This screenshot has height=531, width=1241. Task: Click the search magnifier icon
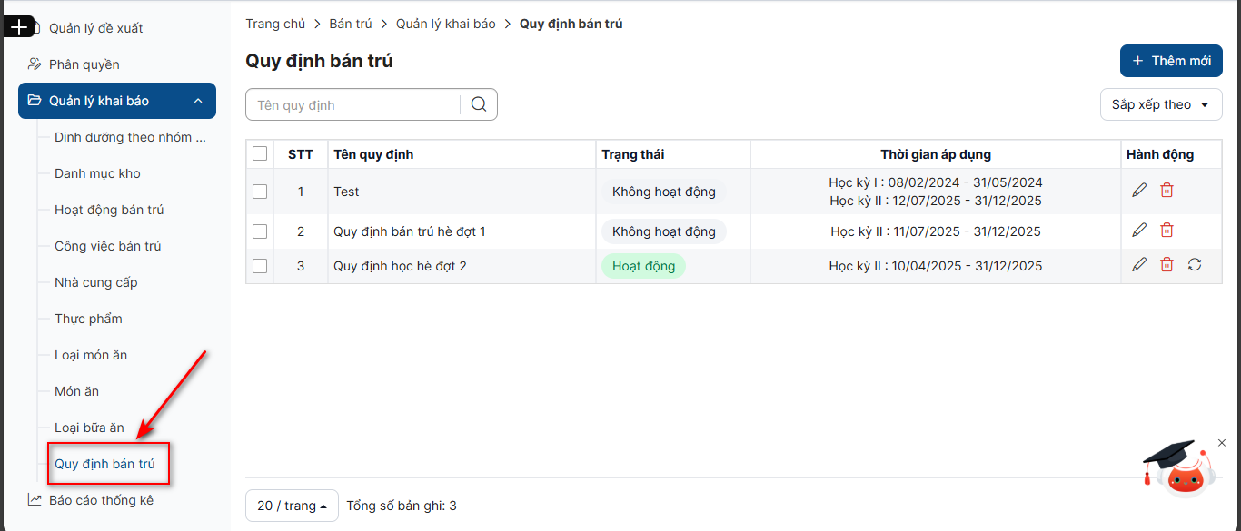pyautogui.click(x=479, y=104)
